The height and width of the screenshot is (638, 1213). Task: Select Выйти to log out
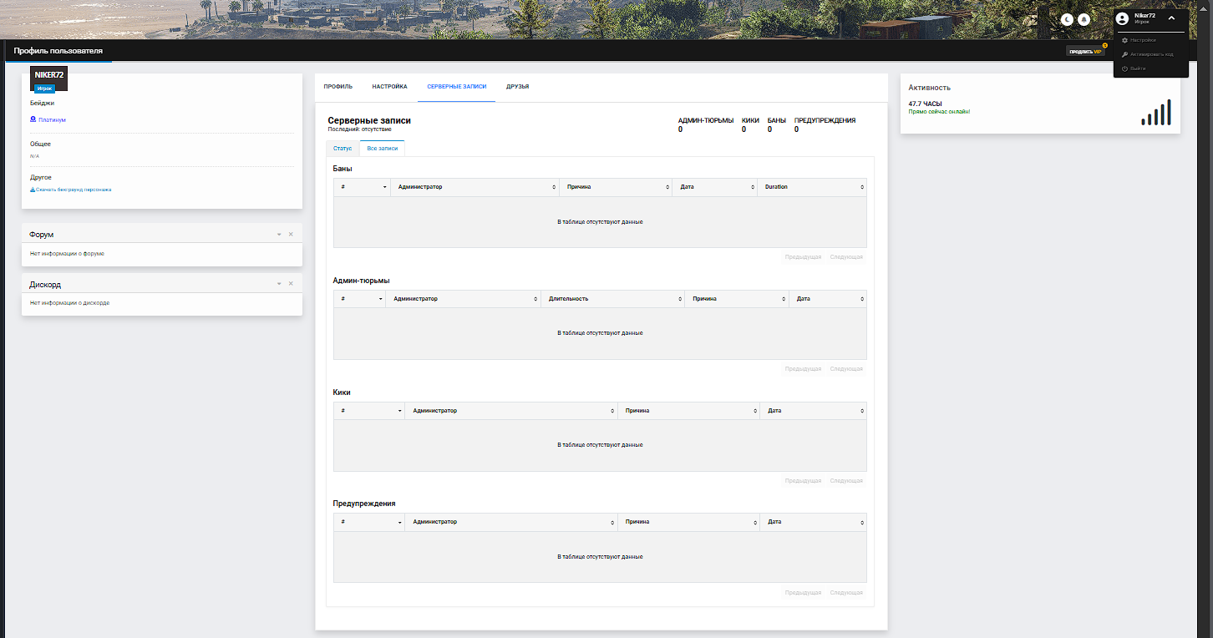pyautogui.click(x=1138, y=68)
